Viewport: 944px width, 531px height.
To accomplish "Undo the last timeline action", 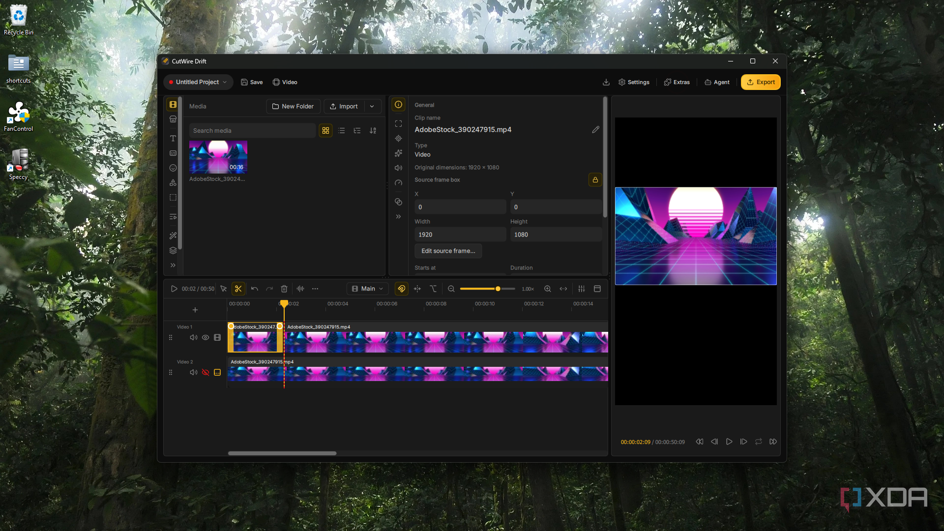I will point(254,289).
